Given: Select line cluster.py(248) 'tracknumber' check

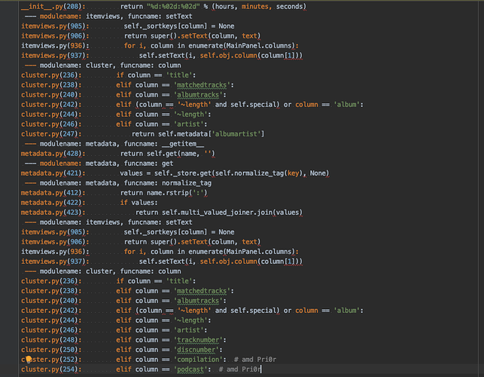Looking at the screenshot, I should [123, 340].
